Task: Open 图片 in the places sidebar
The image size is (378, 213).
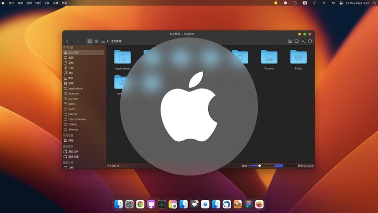Action: tap(83, 78)
